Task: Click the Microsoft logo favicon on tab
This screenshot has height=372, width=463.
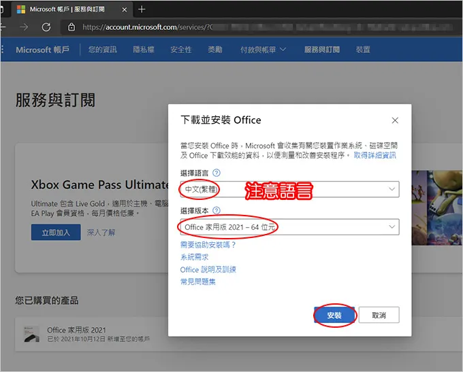Action: pyautogui.click(x=21, y=10)
